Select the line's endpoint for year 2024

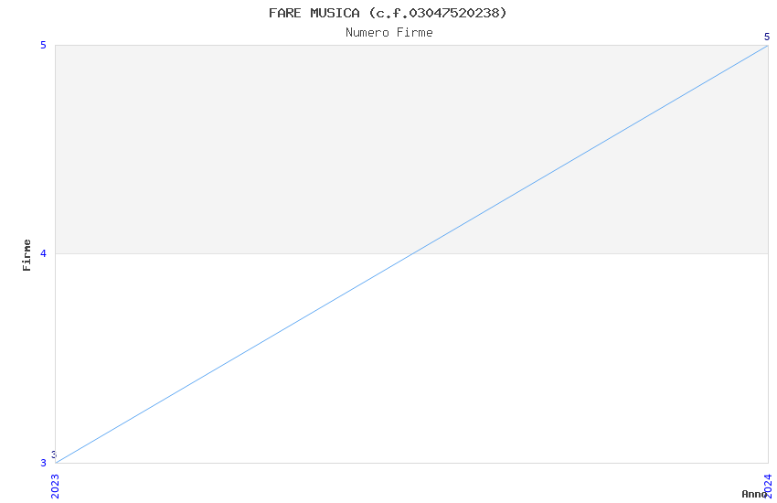click(x=768, y=46)
